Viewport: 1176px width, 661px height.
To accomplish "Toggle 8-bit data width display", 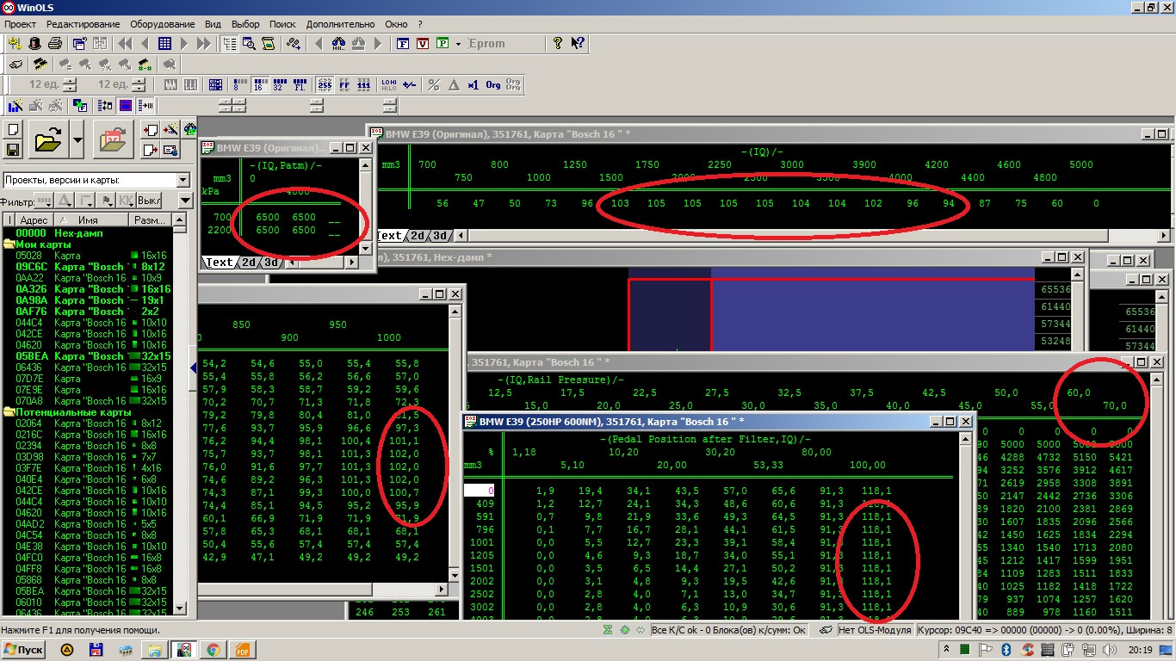I will pos(237,84).
